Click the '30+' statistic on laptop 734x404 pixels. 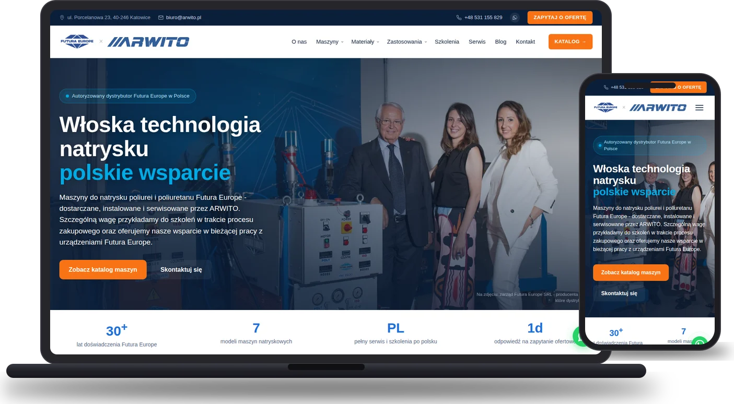click(x=116, y=330)
